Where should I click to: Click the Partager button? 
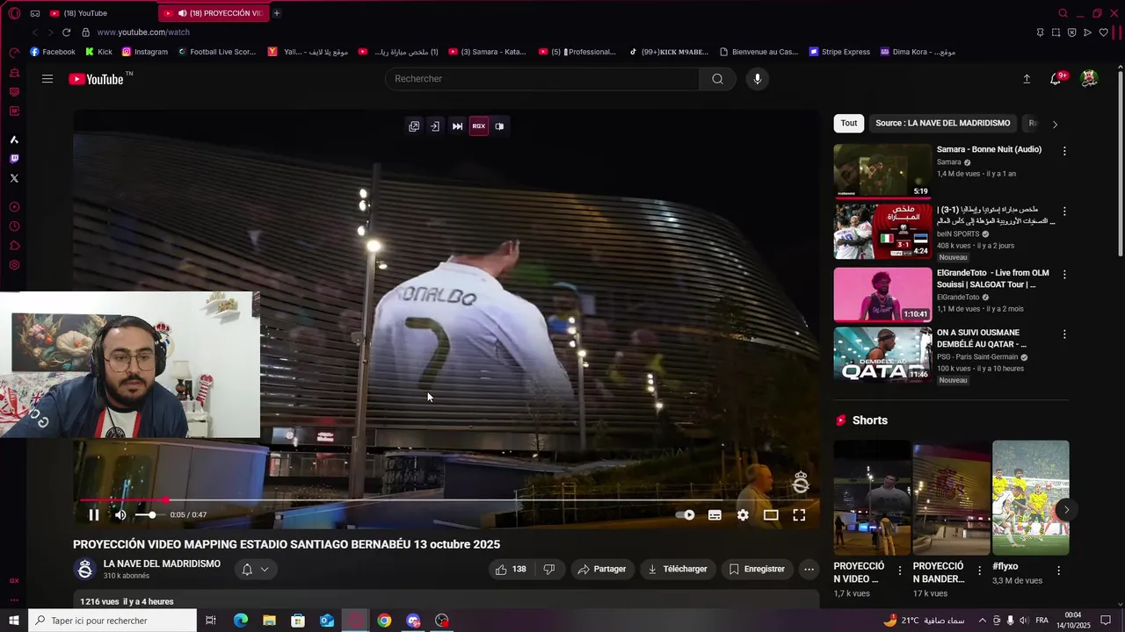click(x=602, y=570)
